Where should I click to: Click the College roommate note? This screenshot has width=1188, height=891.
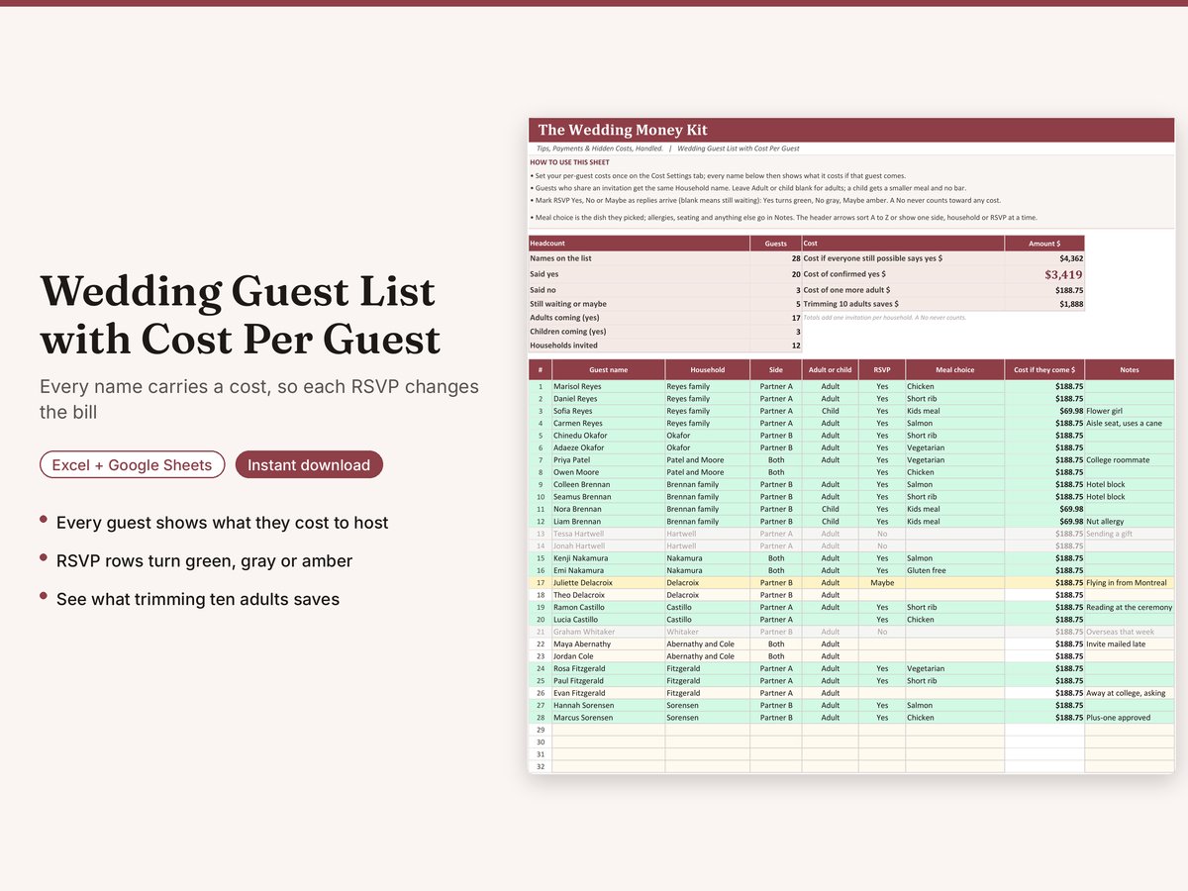1118,459
